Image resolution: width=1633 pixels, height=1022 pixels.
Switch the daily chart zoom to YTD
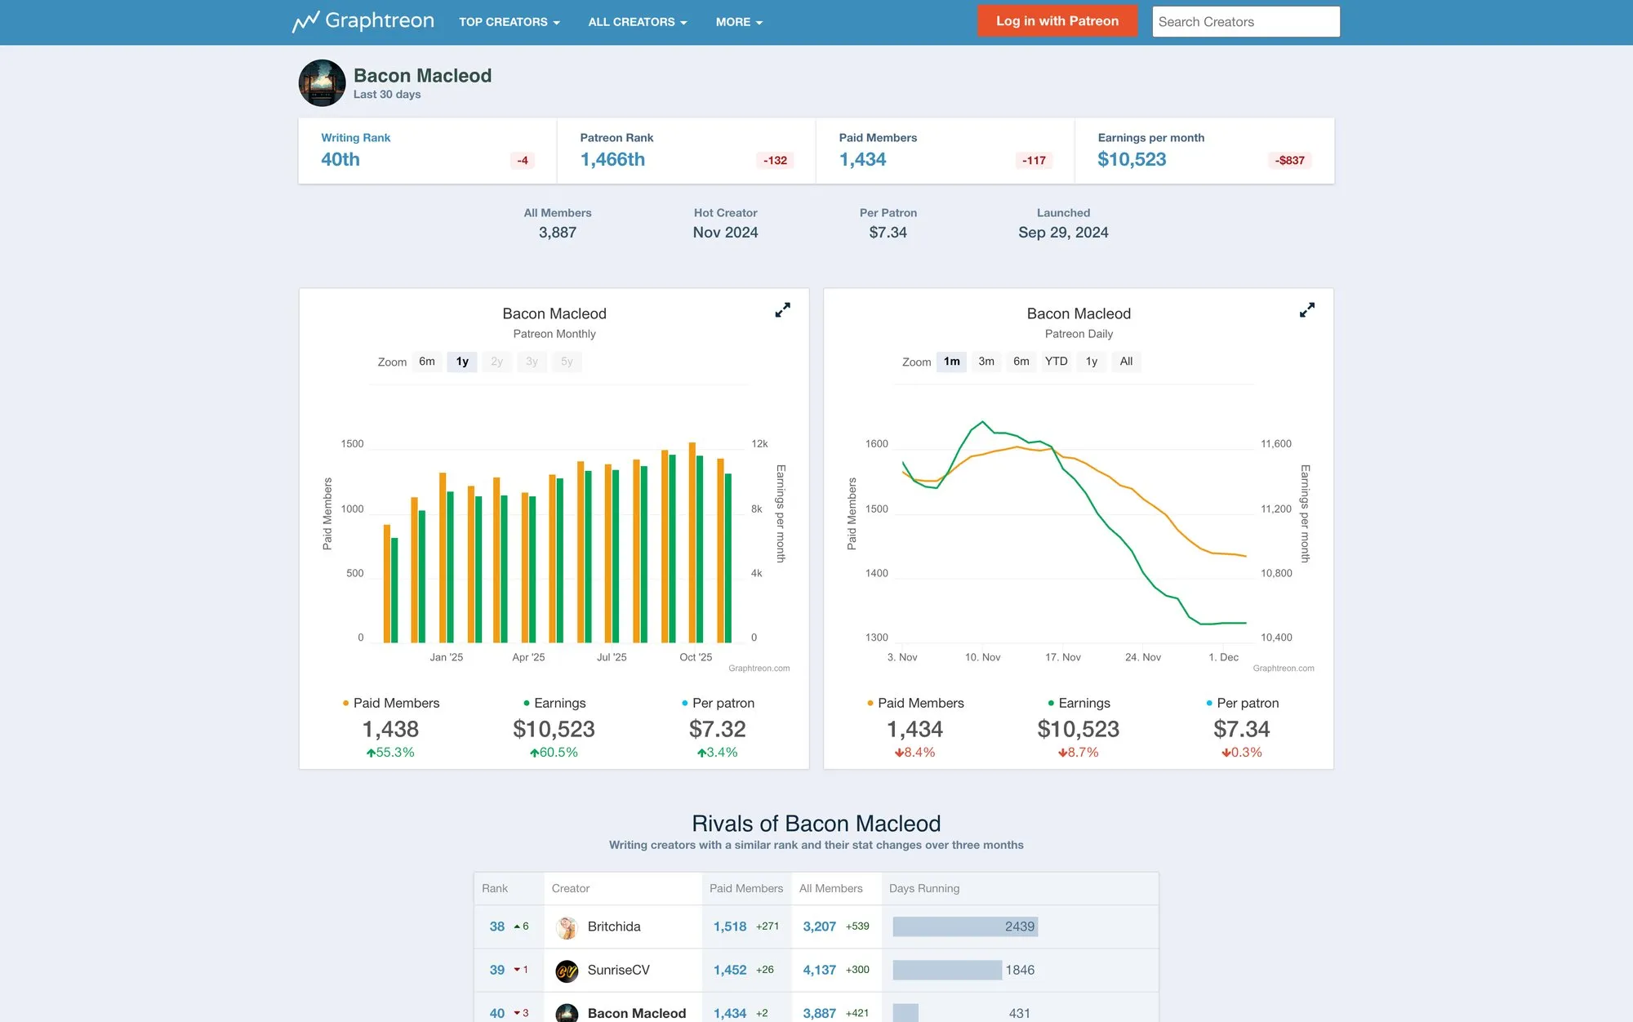[1056, 361]
